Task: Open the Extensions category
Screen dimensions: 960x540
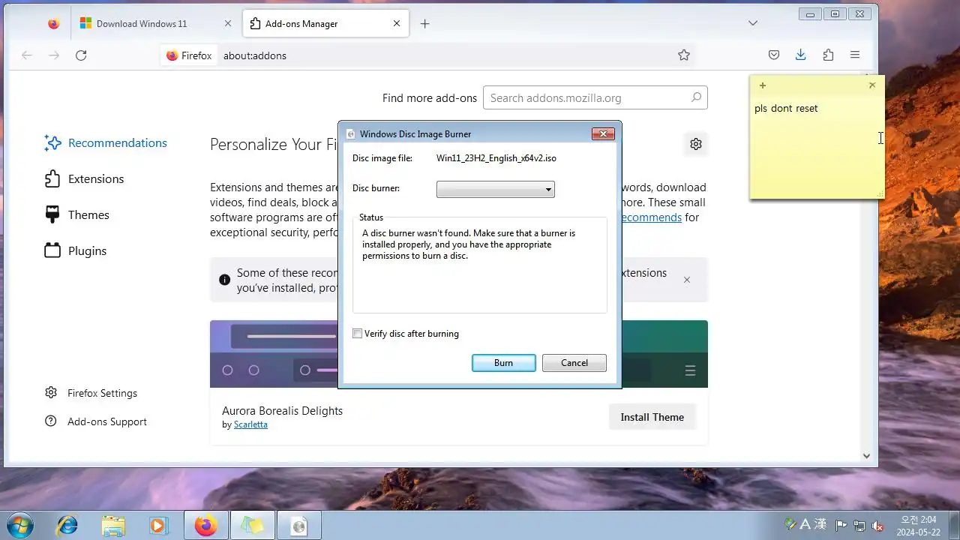Action: (x=84, y=179)
